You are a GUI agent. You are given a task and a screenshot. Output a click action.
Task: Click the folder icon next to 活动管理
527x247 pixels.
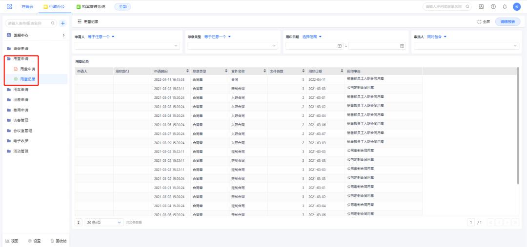9,151
